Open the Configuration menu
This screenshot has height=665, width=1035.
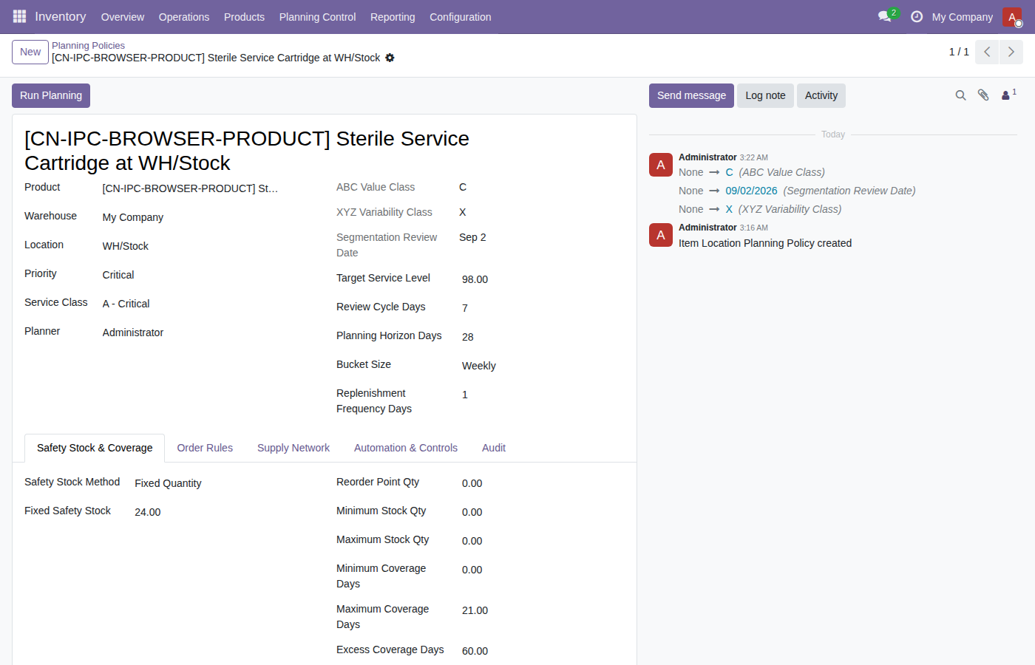[x=461, y=17]
